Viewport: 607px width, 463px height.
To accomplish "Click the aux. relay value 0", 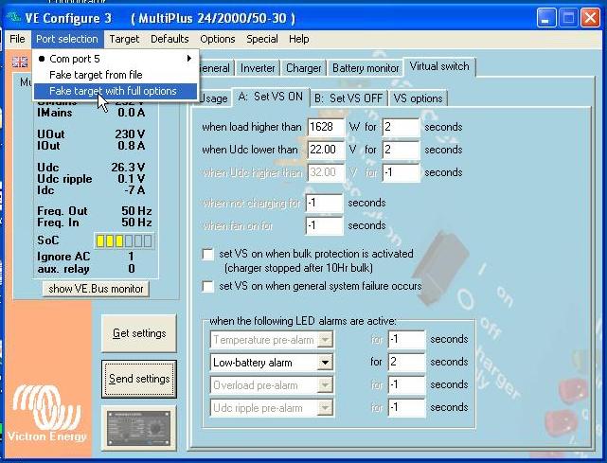I will pyautogui.click(x=132, y=269).
